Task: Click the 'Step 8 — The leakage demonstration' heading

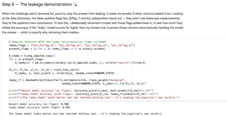Action: coord(39,4)
